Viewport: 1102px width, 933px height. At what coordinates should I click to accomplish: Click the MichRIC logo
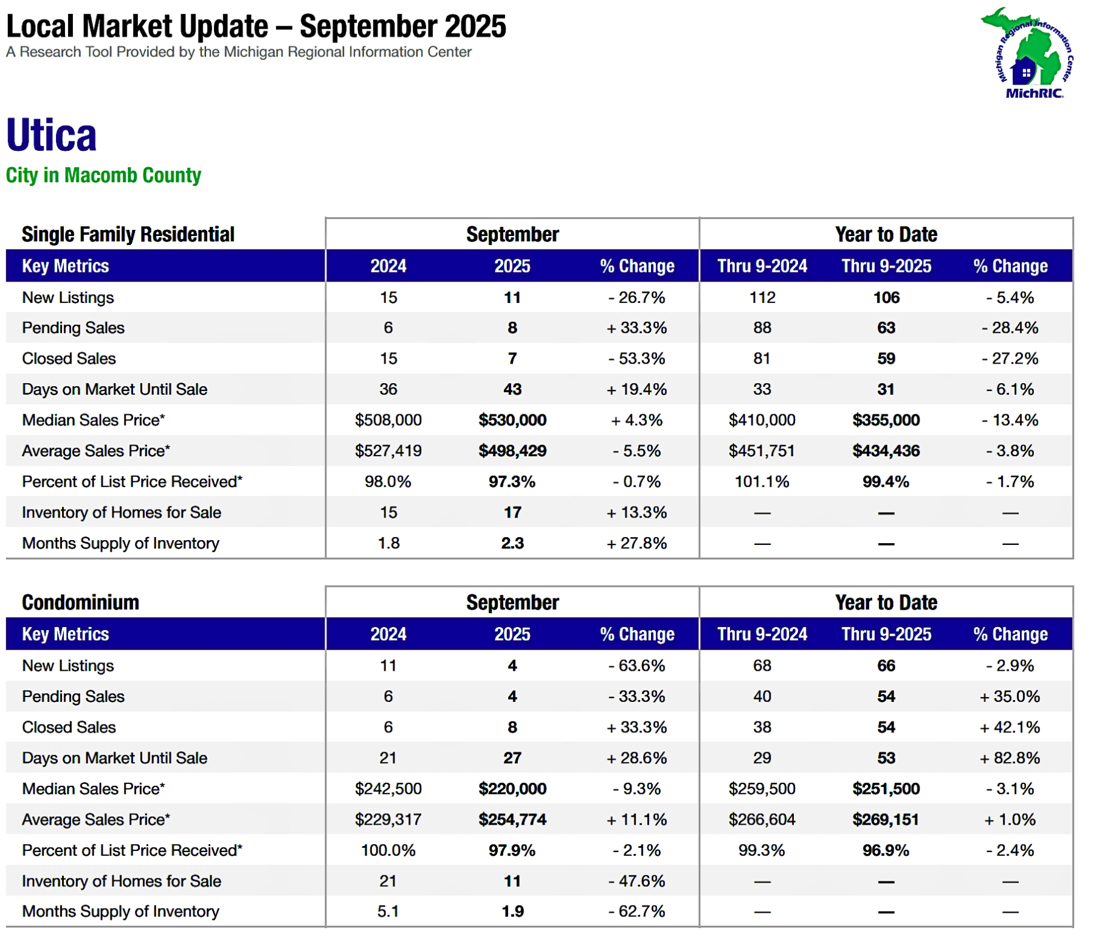(x=1027, y=54)
